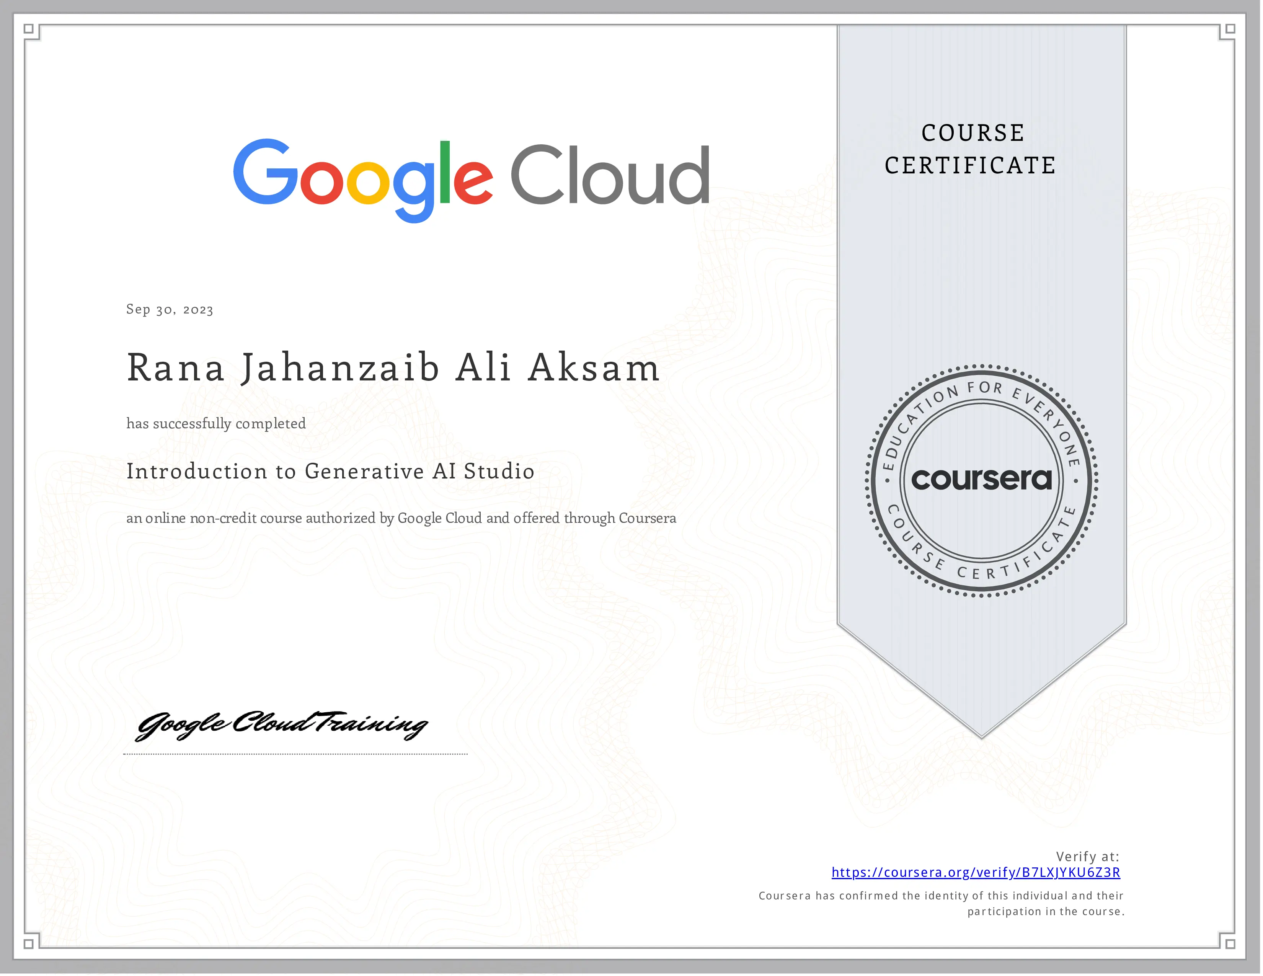Click the non-credit course authorization sentence
Image resolution: width=1263 pixels, height=976 pixels.
[x=401, y=518]
